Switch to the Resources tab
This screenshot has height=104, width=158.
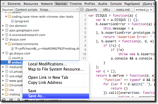tap(31, 4)
